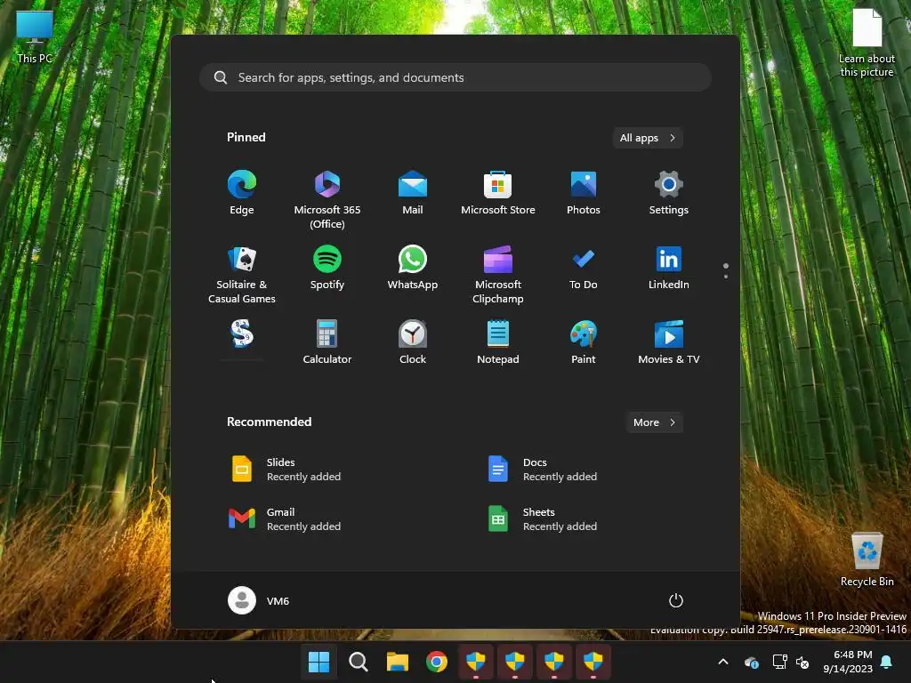The width and height of the screenshot is (911, 683).
Task: Open taskbar Search
Action: 358,662
